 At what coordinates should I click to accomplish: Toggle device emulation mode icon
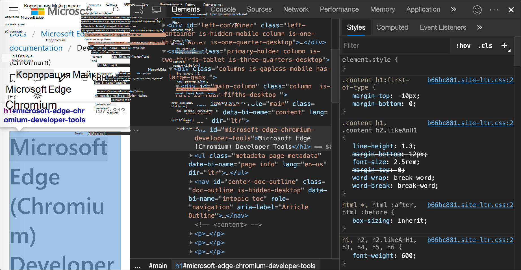pos(156,10)
